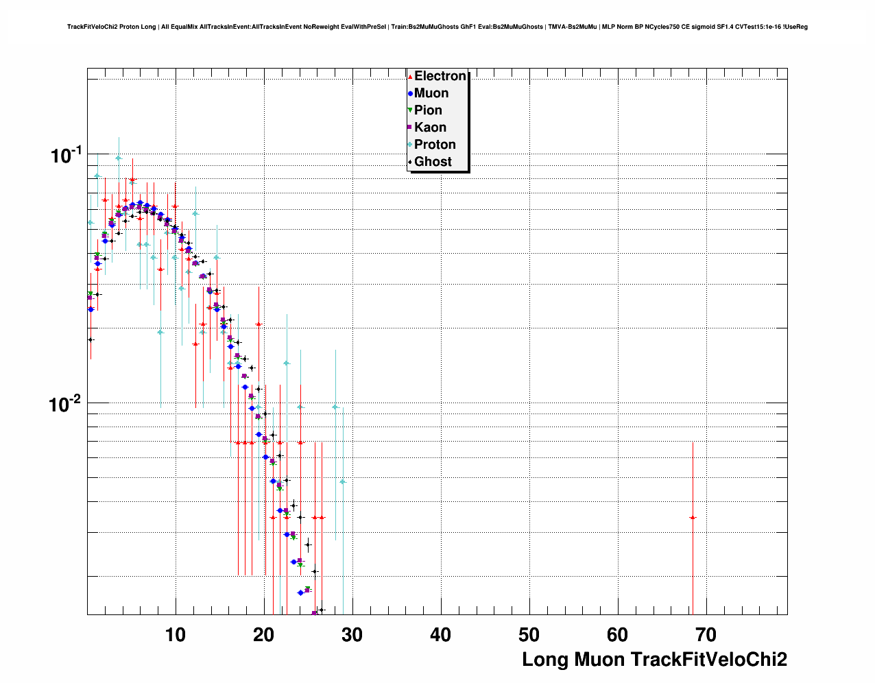Viewport: 875px width, 683px height.
Task: Click the cyan Proton marker in legend
Action: 410,145
